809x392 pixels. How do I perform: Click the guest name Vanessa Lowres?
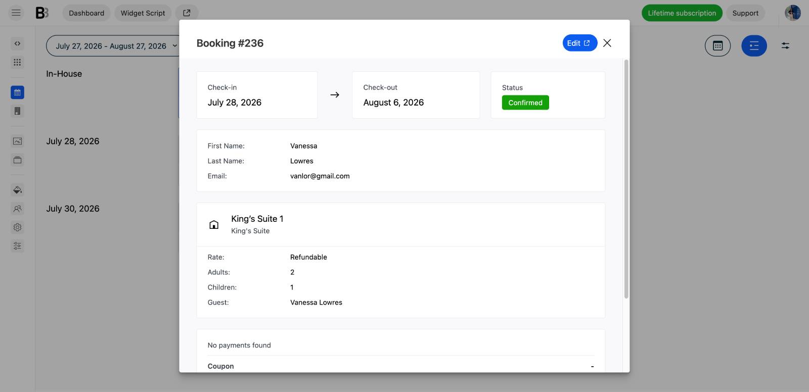click(316, 303)
